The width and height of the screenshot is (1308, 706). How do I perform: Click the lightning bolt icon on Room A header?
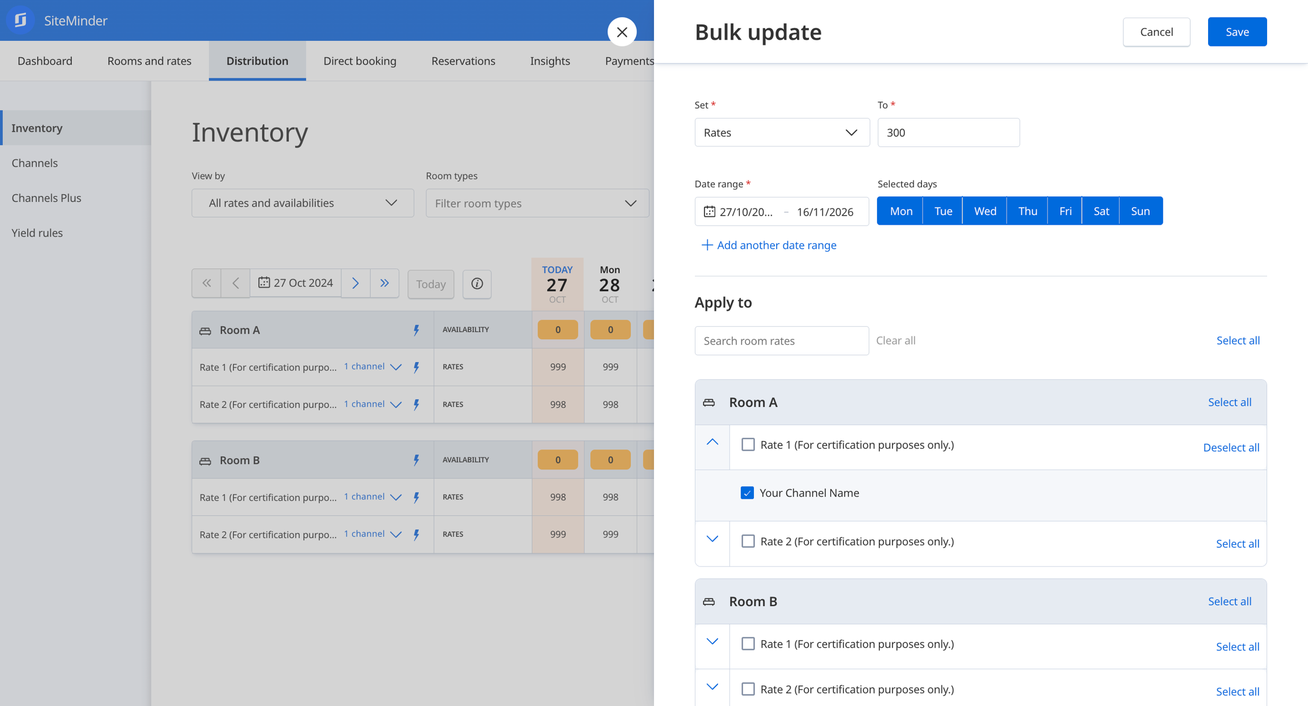tap(416, 330)
